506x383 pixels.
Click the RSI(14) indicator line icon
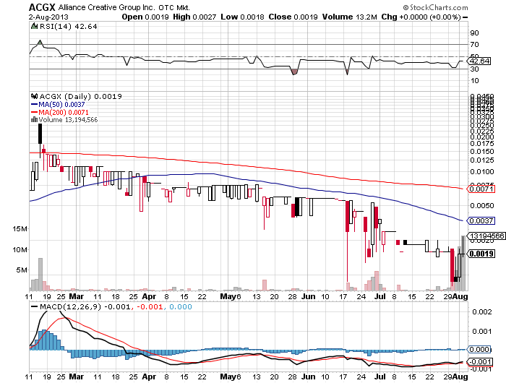pos(32,25)
